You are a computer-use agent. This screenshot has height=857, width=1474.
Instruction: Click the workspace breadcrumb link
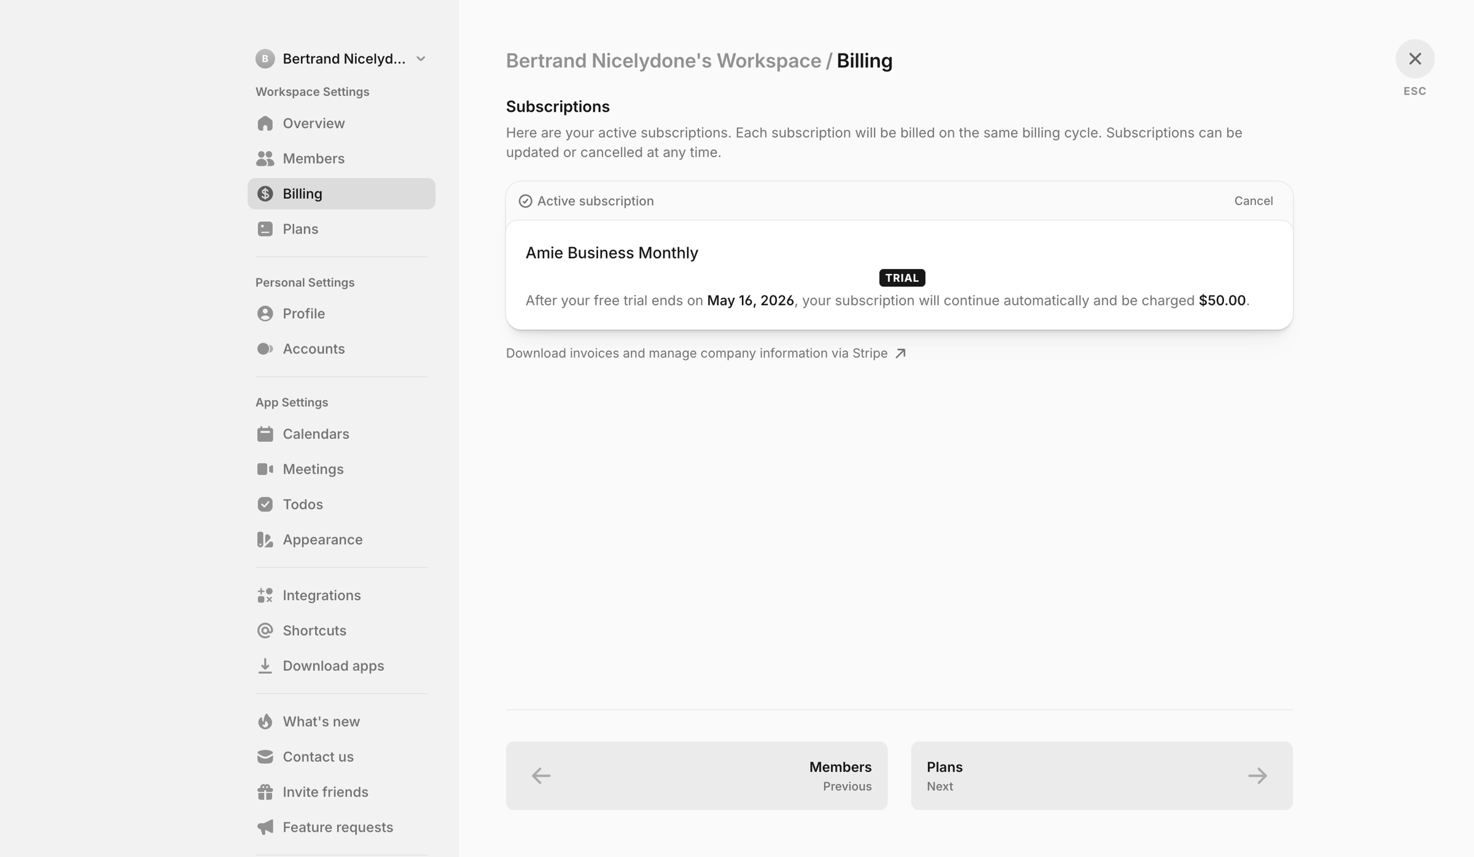coord(663,61)
